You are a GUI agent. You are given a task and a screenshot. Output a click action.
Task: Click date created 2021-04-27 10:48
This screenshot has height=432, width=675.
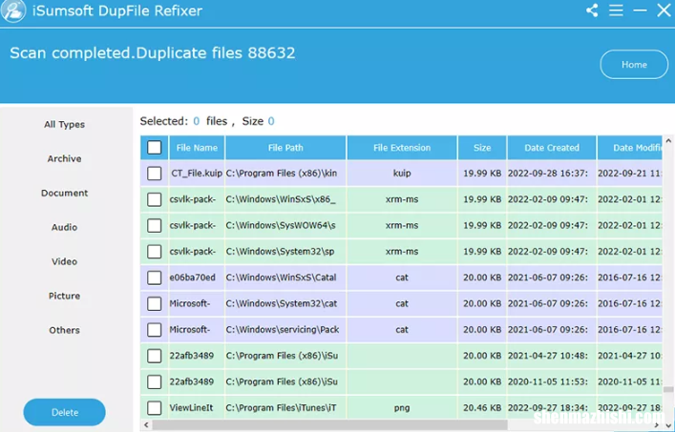click(x=548, y=356)
